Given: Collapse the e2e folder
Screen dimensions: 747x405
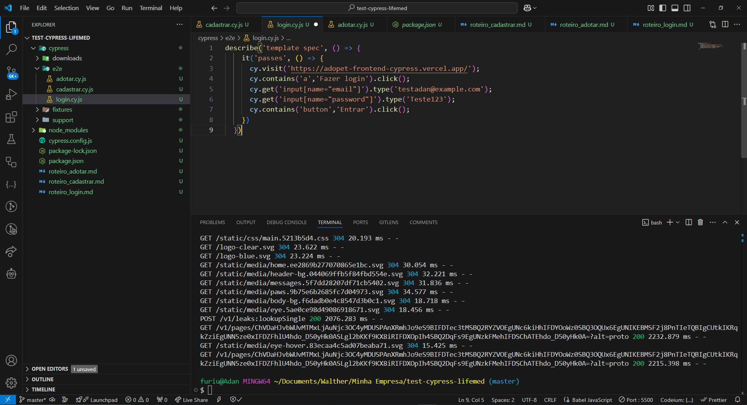Looking at the screenshot, I should pyautogui.click(x=57, y=68).
